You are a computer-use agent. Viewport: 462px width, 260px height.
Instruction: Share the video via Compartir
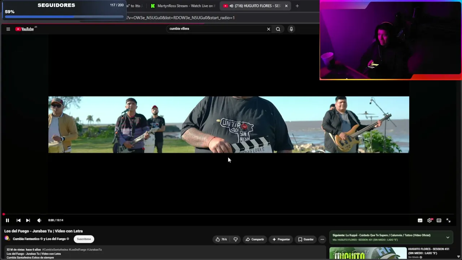[255, 239]
